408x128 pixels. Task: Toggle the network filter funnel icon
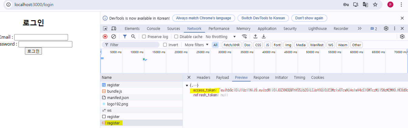tap(125, 37)
